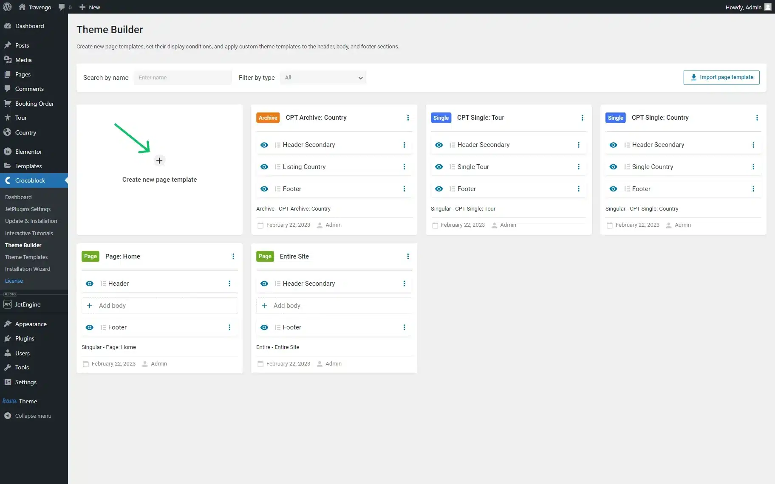Open options menu for Page: Home card
Image resolution: width=775 pixels, height=484 pixels.
point(233,256)
